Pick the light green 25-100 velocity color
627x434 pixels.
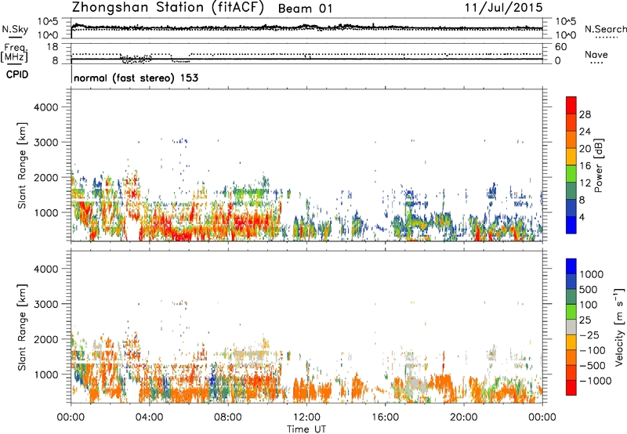click(x=571, y=312)
